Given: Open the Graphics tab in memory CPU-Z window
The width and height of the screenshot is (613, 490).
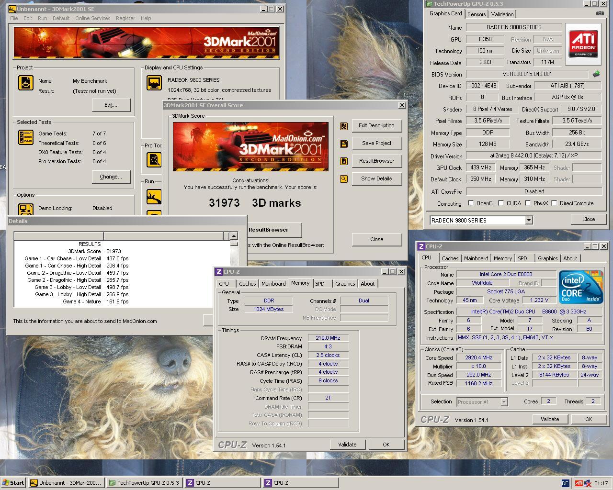Looking at the screenshot, I should pos(345,284).
